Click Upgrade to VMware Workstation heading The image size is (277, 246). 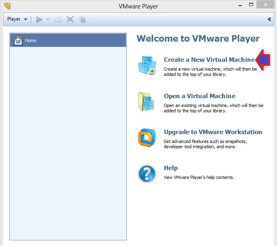[213, 132]
